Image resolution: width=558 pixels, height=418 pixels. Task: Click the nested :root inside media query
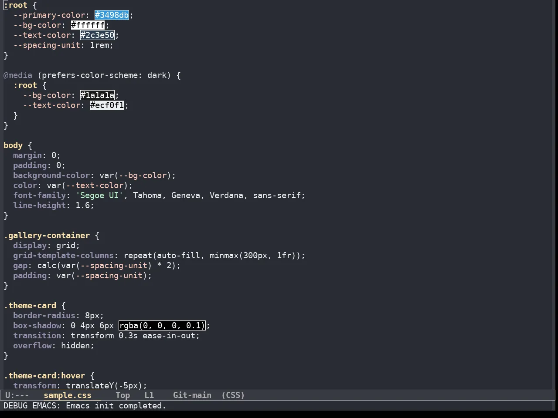pyautogui.click(x=25, y=85)
